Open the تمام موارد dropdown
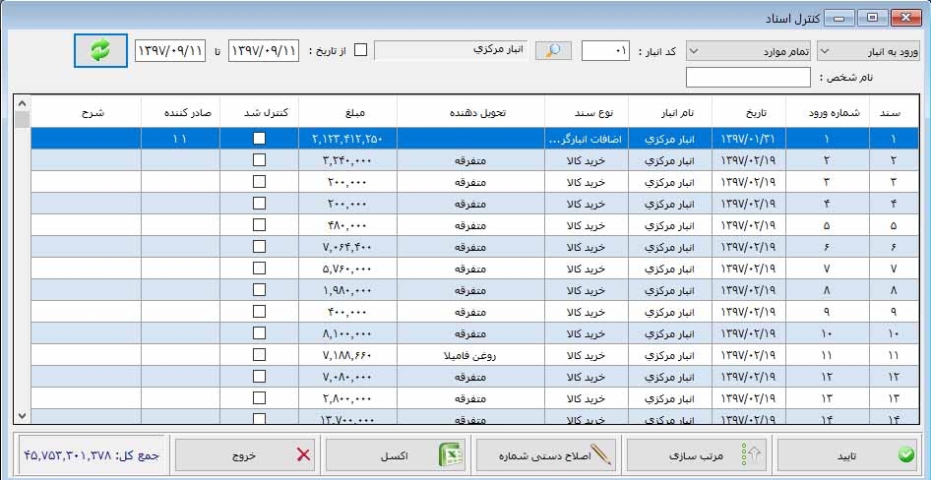Screen dimensions: 931x480 pos(750,51)
